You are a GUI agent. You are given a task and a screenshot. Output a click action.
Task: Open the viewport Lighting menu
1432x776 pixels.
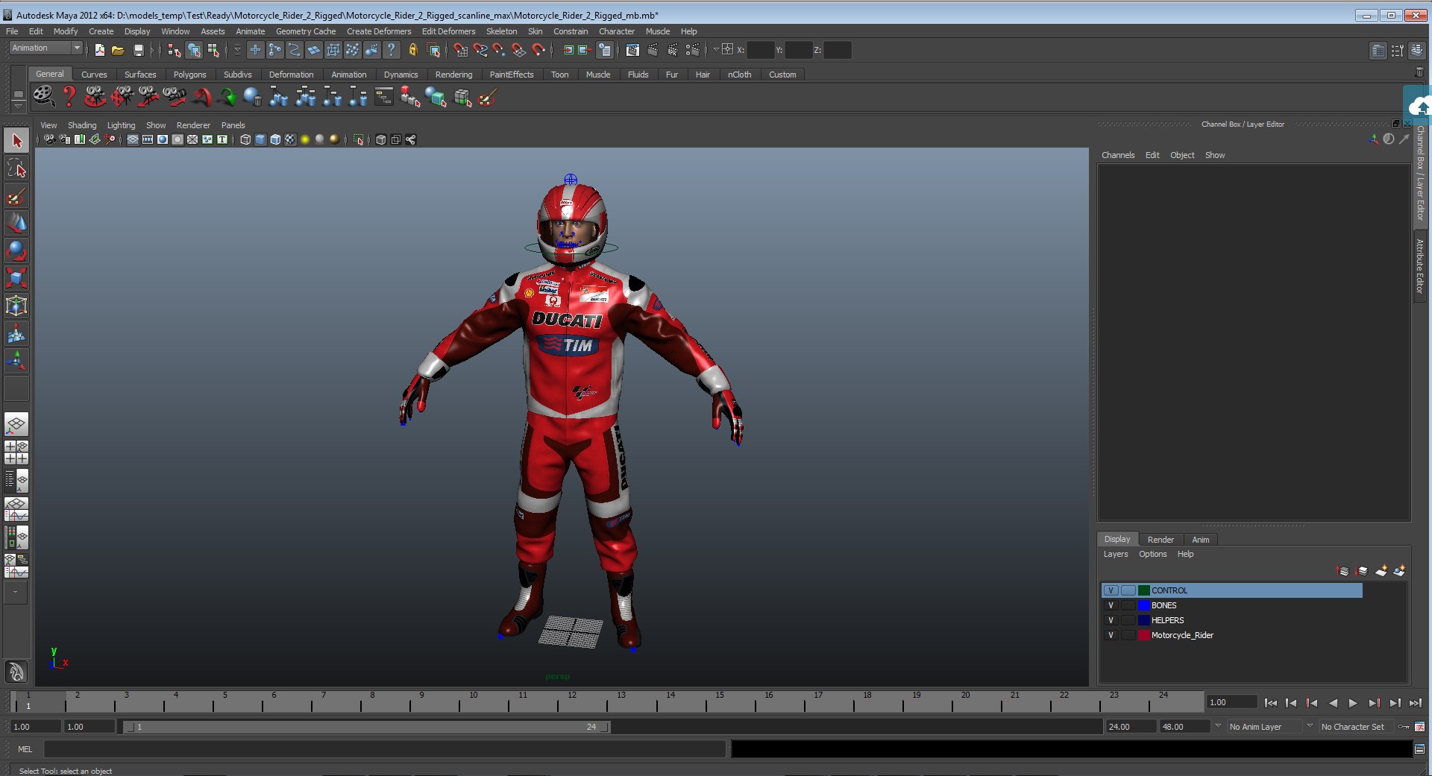coord(121,125)
